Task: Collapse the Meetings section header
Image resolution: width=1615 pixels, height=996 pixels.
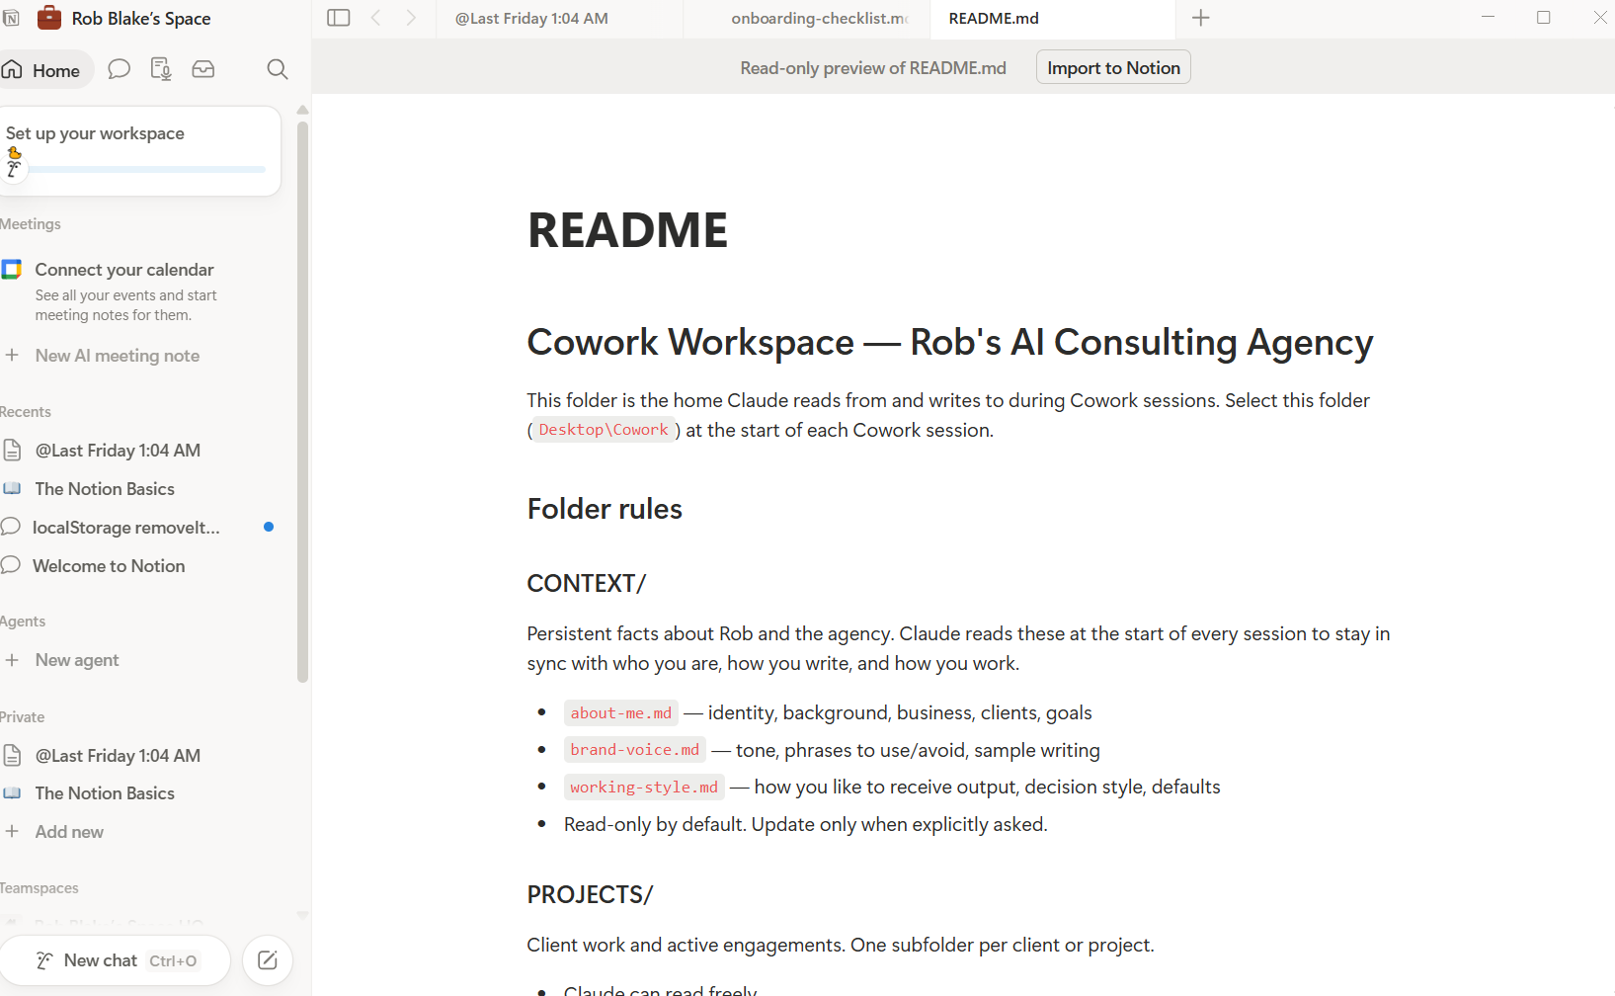Action: [x=31, y=224]
